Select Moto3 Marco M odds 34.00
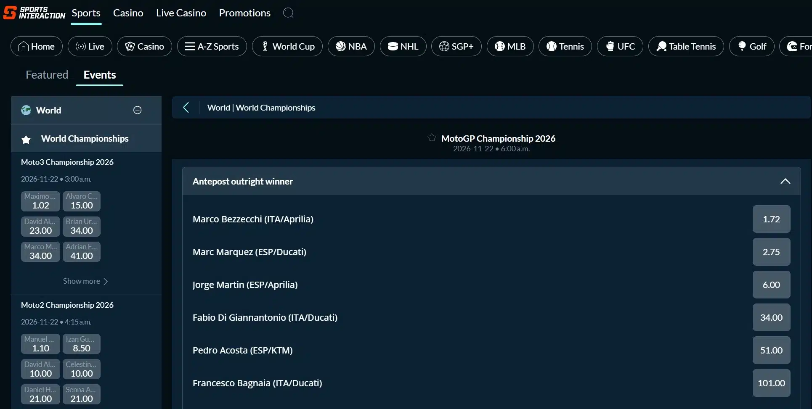 [x=40, y=252]
